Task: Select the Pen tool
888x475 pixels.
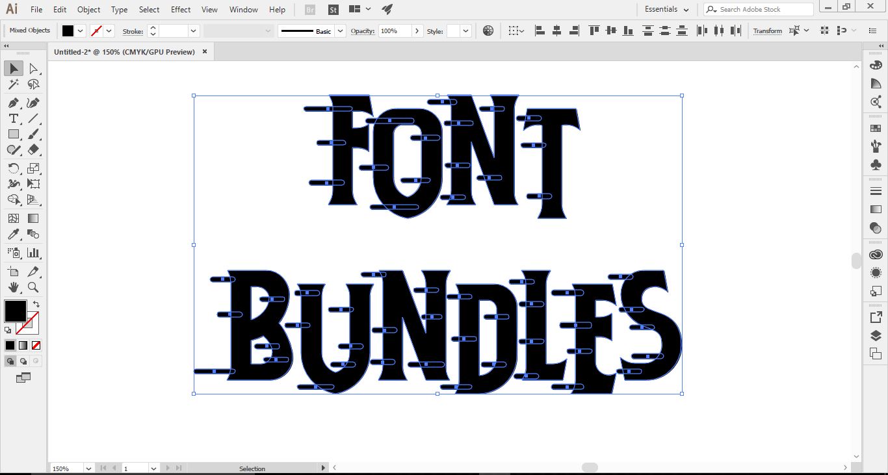Action: (x=13, y=103)
